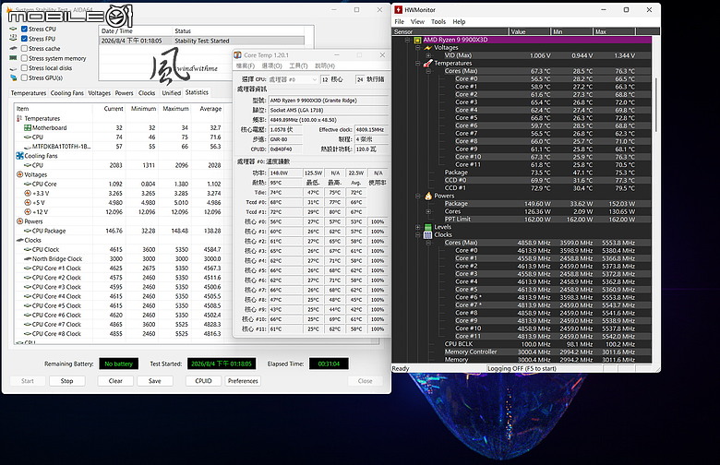The width and height of the screenshot is (720, 465).
Task: Click the Motherboard icon in AIDA64 list
Action: coord(28,127)
